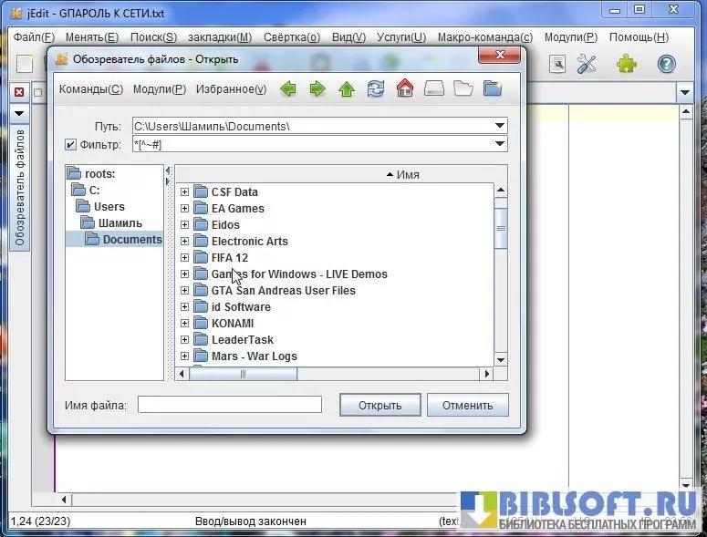Reload the directory listing
This screenshot has height=537, width=707.
pyautogui.click(x=376, y=89)
